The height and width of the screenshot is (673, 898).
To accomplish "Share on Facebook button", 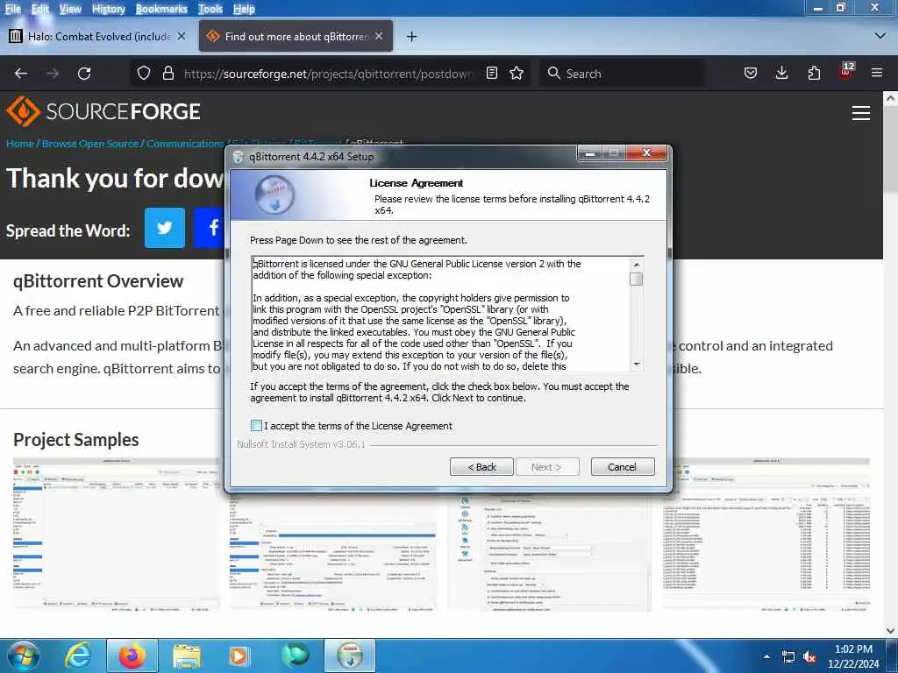I will click(x=210, y=228).
